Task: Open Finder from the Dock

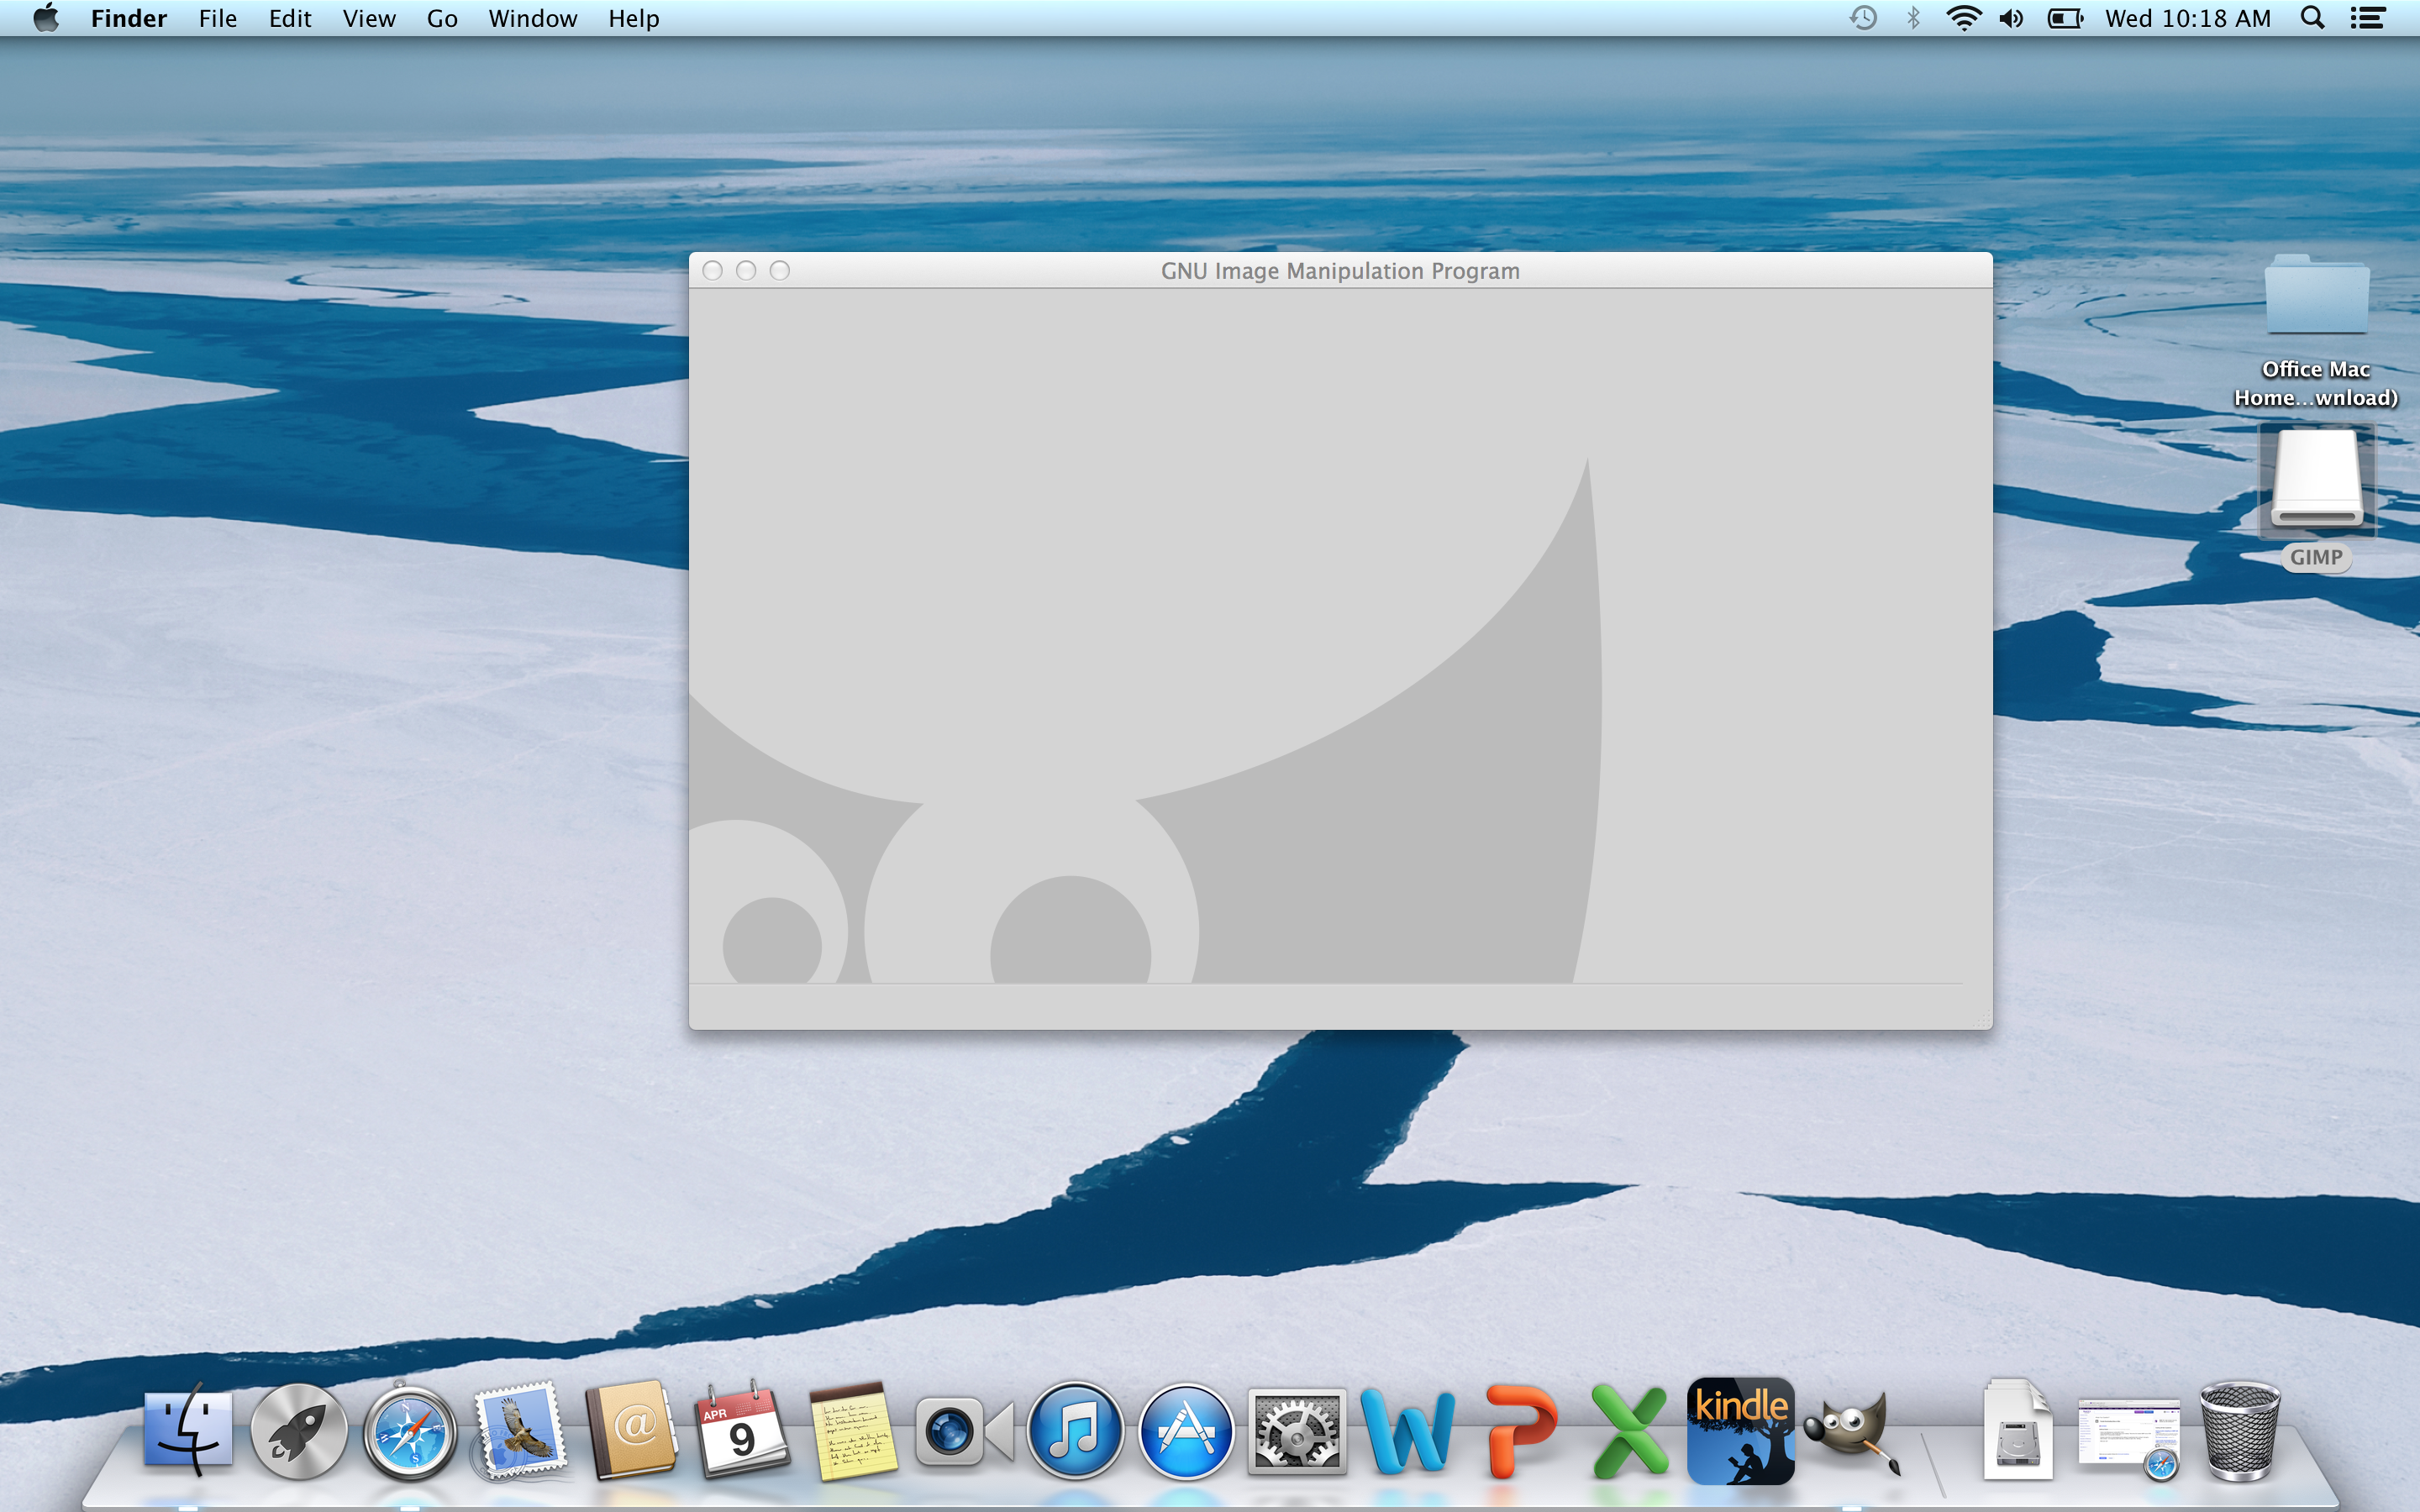Action: tap(188, 1431)
